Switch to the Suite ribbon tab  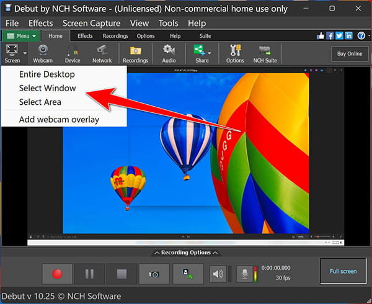[205, 36]
